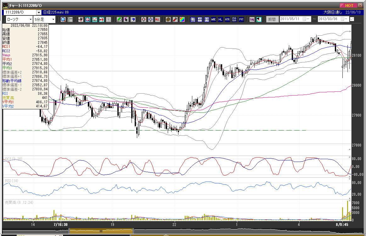
Task: Click the greyed warning triangle icon
Action: (x=109, y=20)
